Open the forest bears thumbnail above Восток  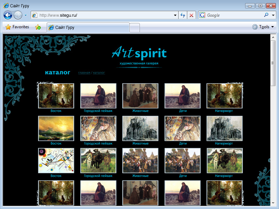(56, 96)
